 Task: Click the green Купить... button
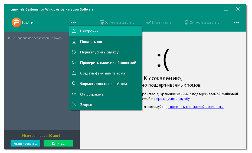tap(58, 143)
